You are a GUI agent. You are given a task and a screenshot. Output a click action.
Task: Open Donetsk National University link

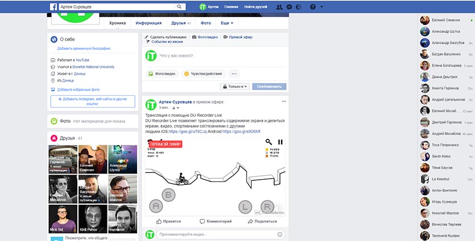(x=93, y=67)
